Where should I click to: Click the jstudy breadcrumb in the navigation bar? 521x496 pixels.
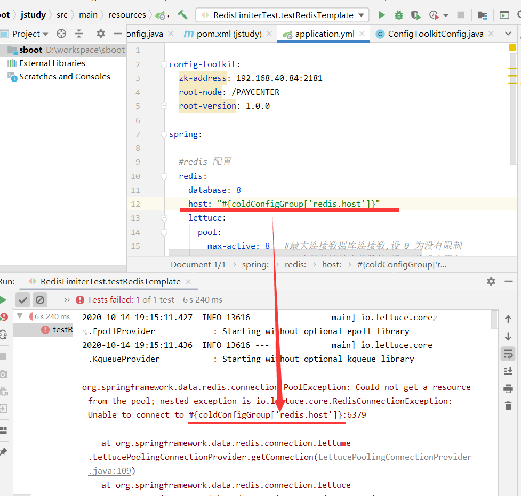click(33, 15)
